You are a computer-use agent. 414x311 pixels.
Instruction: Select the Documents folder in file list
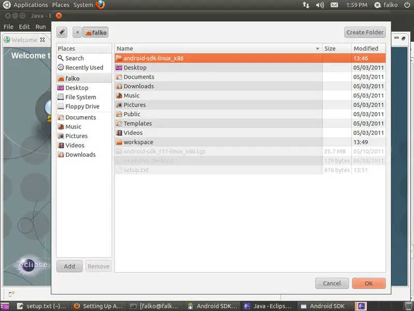tap(250, 77)
